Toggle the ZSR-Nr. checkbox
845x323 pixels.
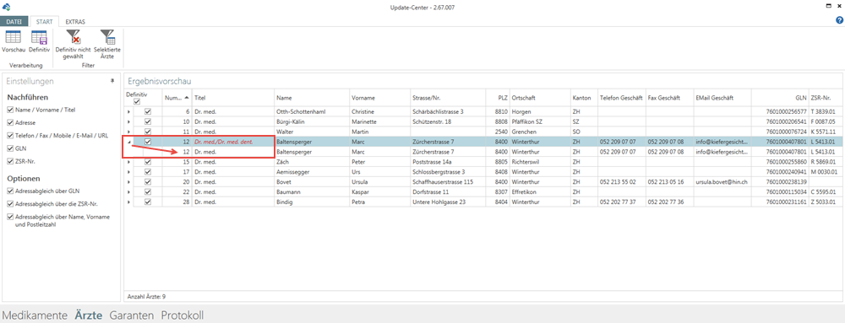point(11,161)
